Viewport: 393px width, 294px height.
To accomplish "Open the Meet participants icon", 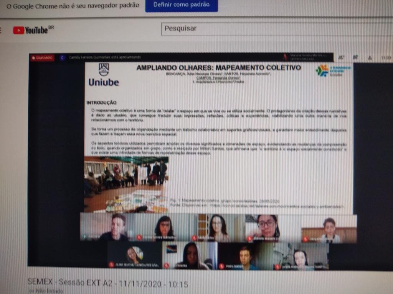I will pyautogui.click(x=341, y=57).
